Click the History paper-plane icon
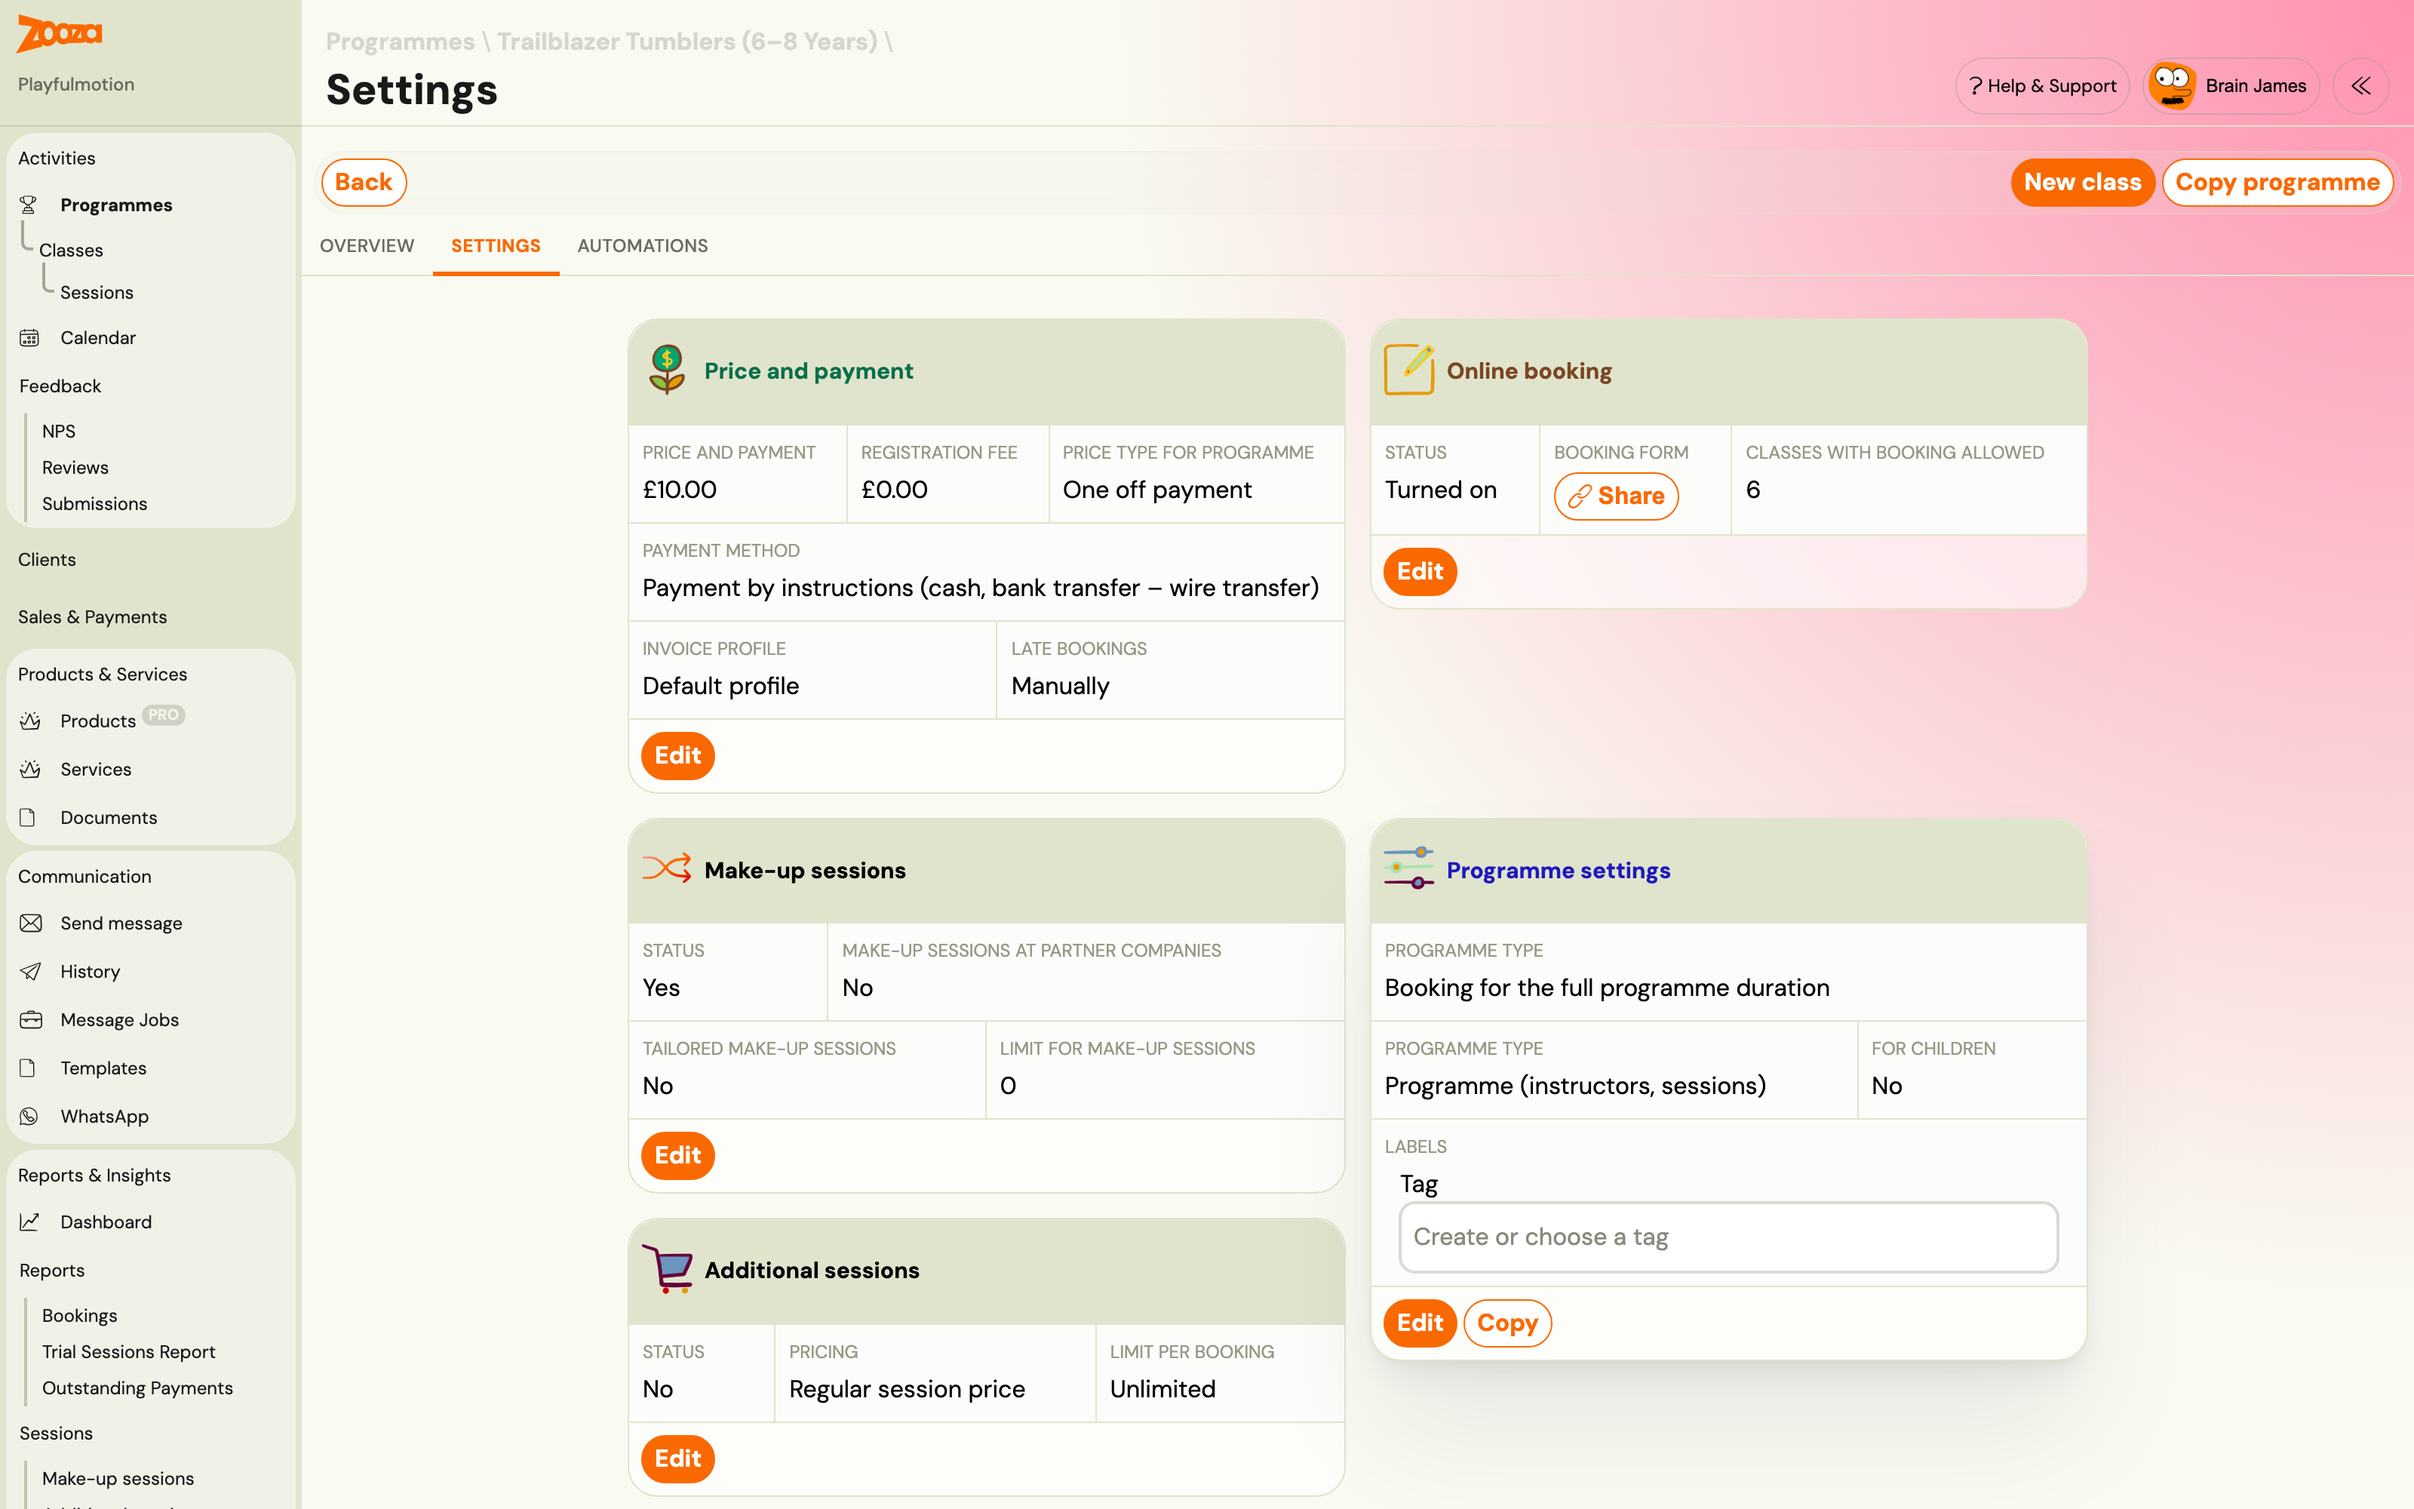The height and width of the screenshot is (1509, 2414). pyautogui.click(x=31, y=971)
